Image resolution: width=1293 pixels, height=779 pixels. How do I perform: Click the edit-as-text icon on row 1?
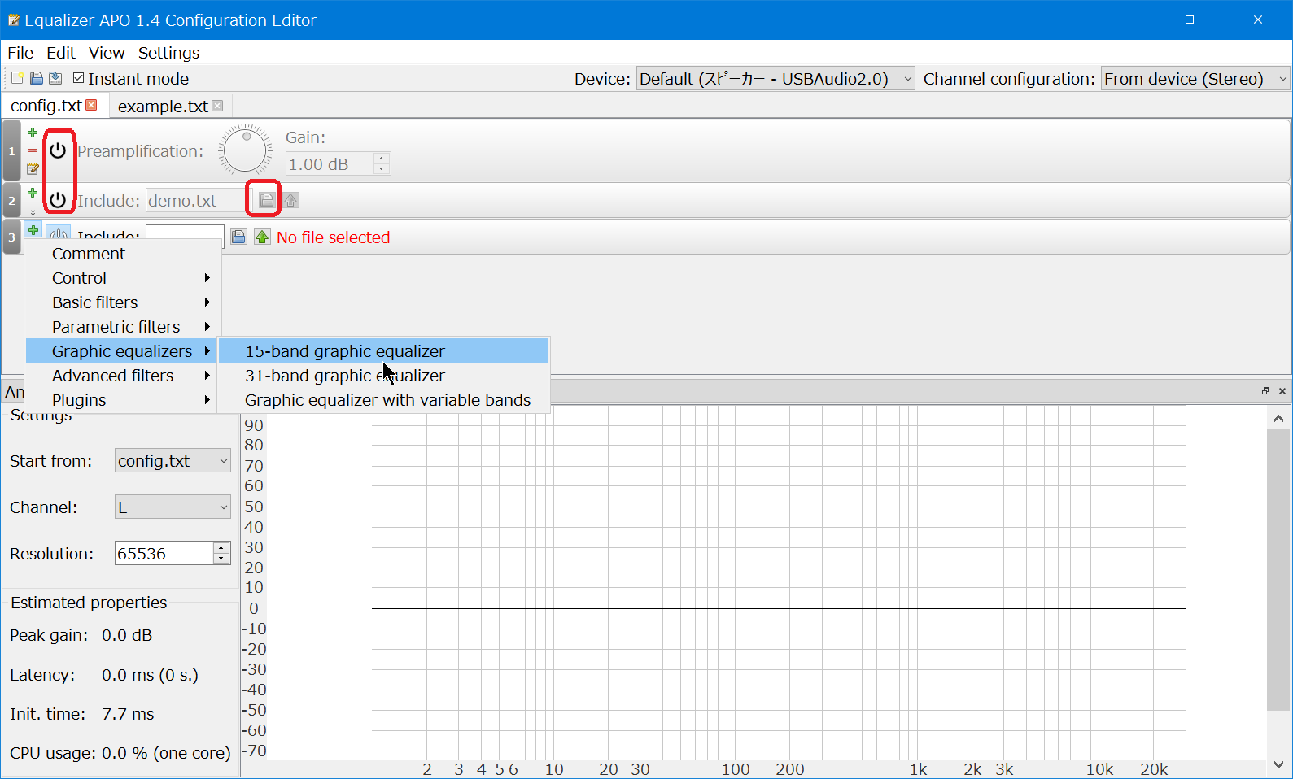[x=33, y=169]
